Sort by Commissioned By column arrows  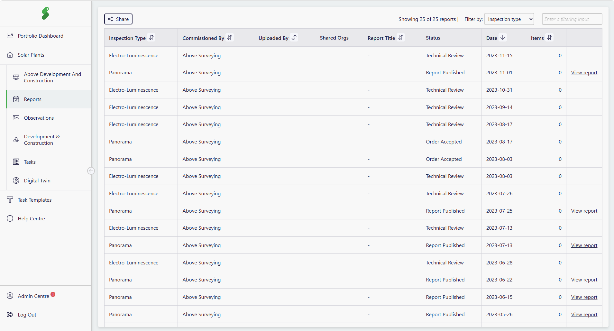[x=230, y=38]
